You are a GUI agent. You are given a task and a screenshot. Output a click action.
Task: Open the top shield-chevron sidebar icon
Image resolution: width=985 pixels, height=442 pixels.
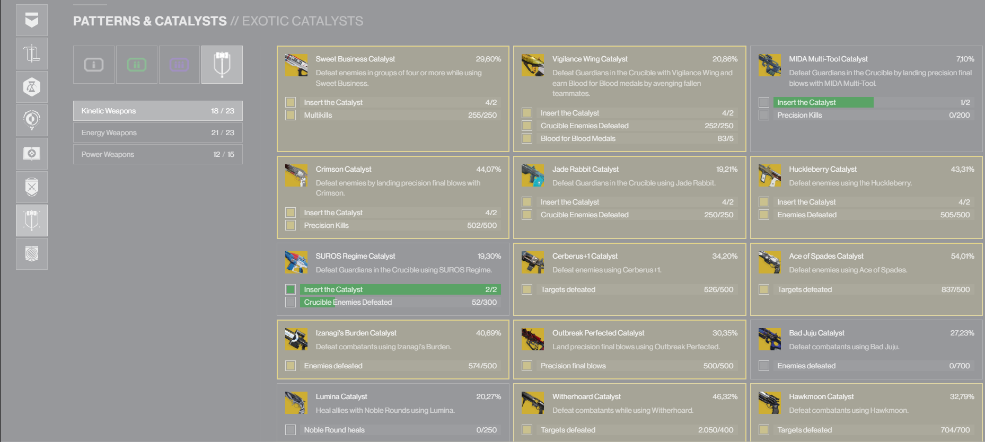tap(32, 20)
